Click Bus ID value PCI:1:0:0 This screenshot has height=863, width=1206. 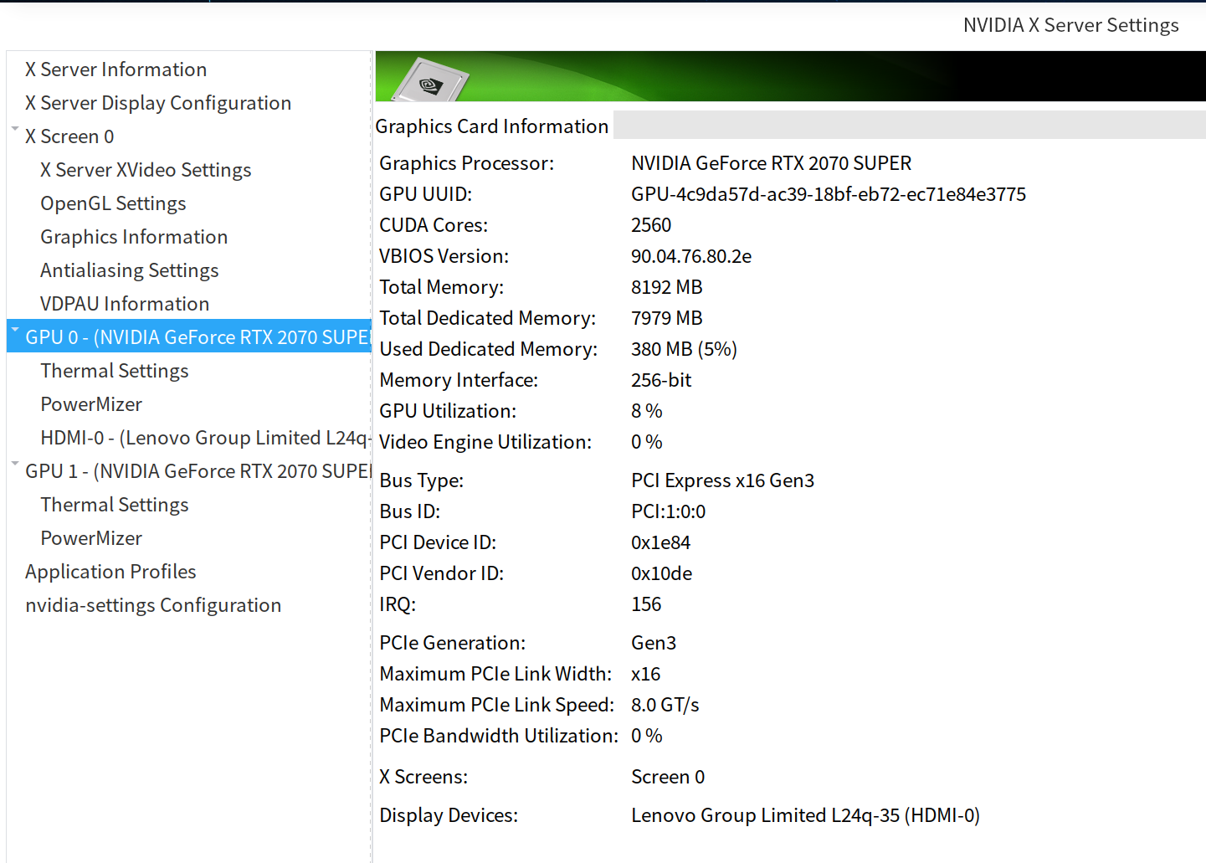(669, 511)
